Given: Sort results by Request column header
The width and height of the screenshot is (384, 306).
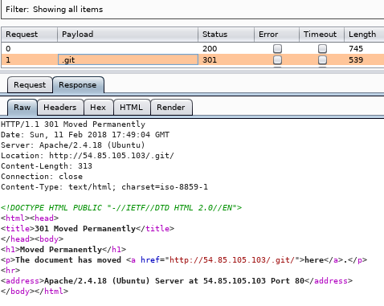Looking at the screenshot, I should 30,35.
